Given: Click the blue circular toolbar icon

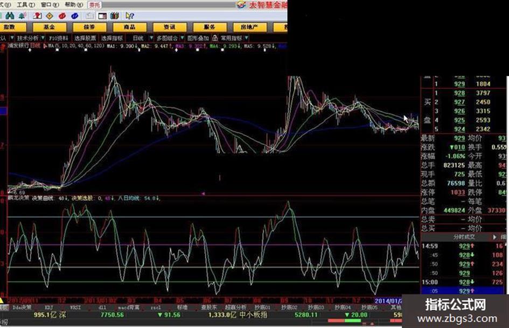Looking at the screenshot, I should click(x=75, y=16).
